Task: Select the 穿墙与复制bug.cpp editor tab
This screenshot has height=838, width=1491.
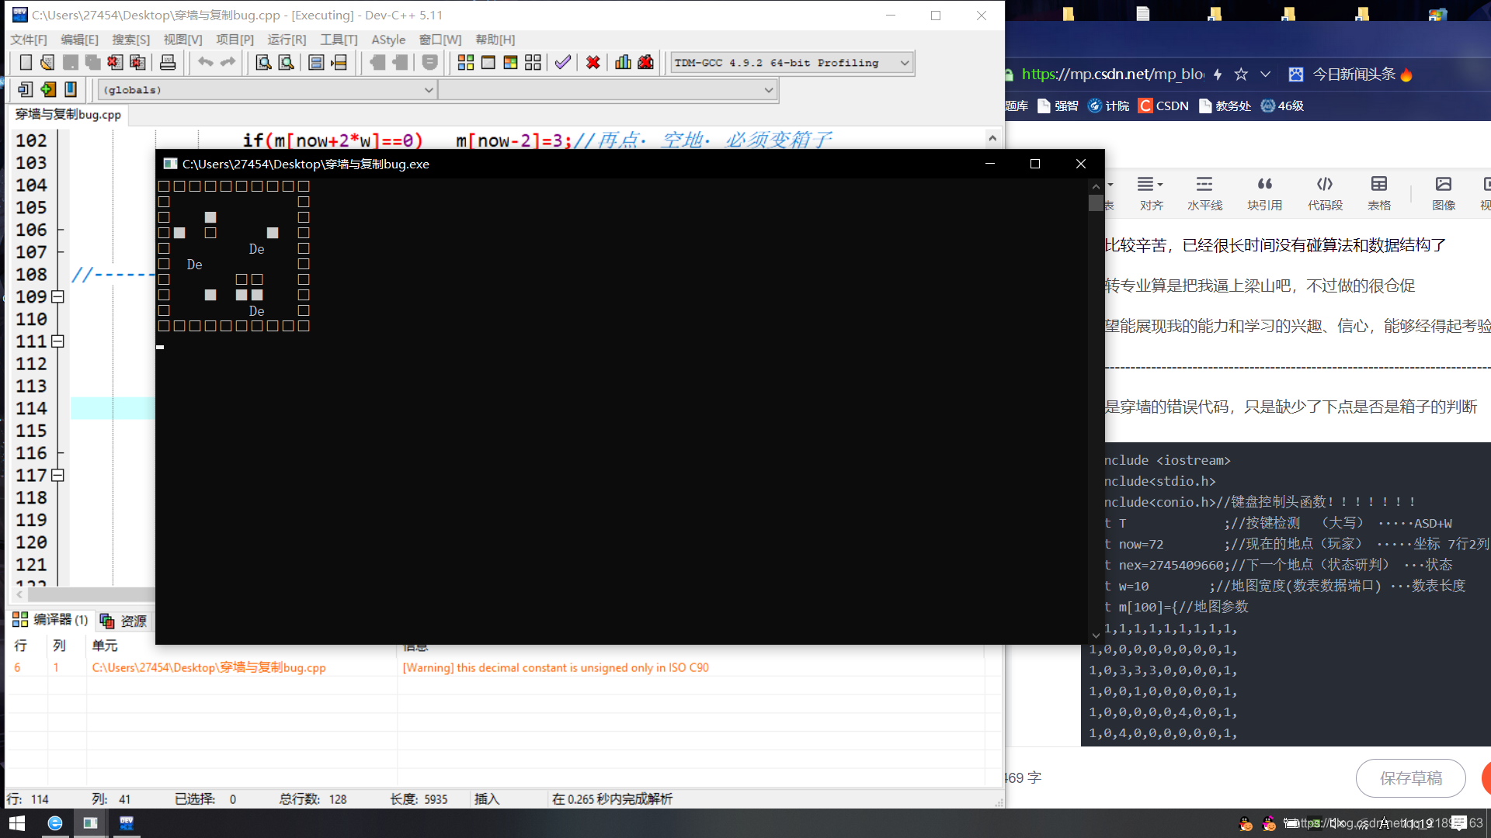Action: tap(68, 114)
